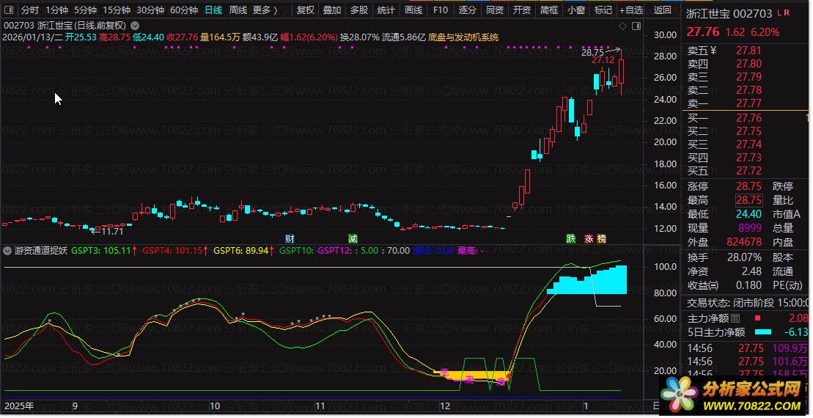Click the 主力净额 detail list icon
Screen dimensions: 813x418
(x=735, y=318)
